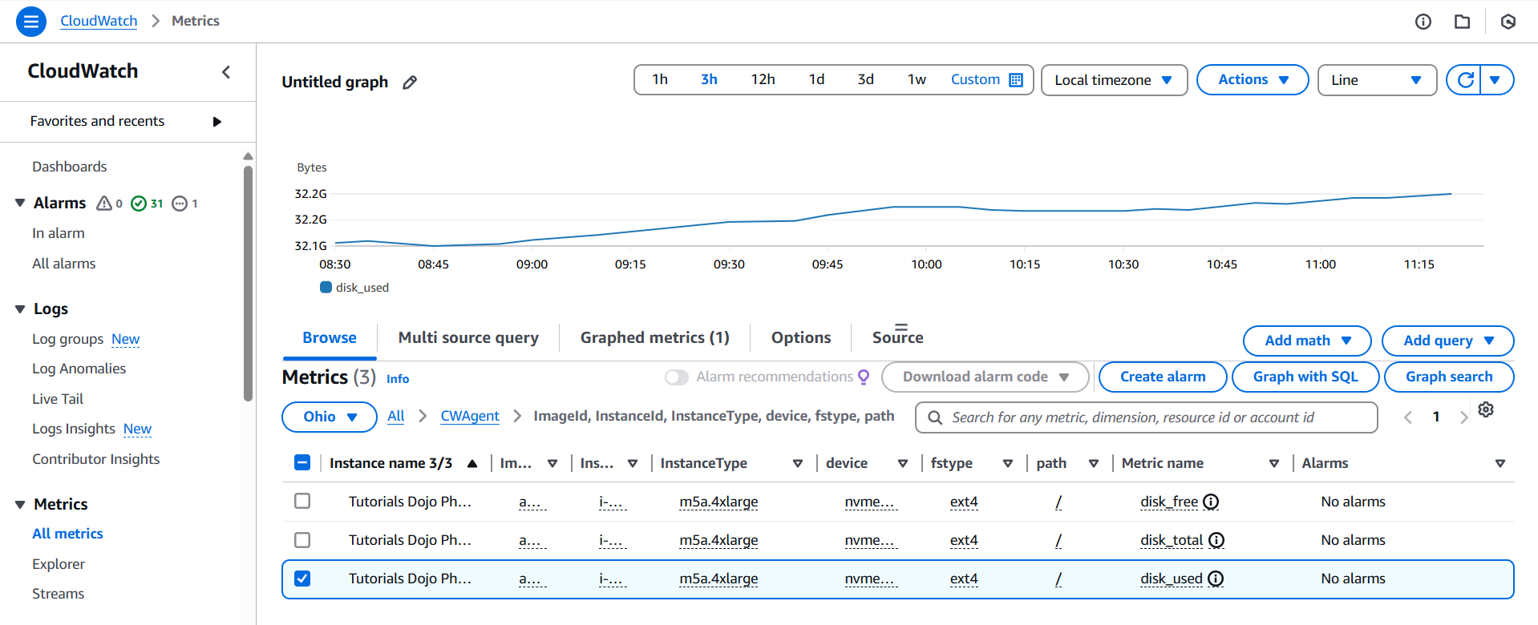Open the Download alarm code dropdown
This screenshot has width=1538, height=625.
coord(986,377)
